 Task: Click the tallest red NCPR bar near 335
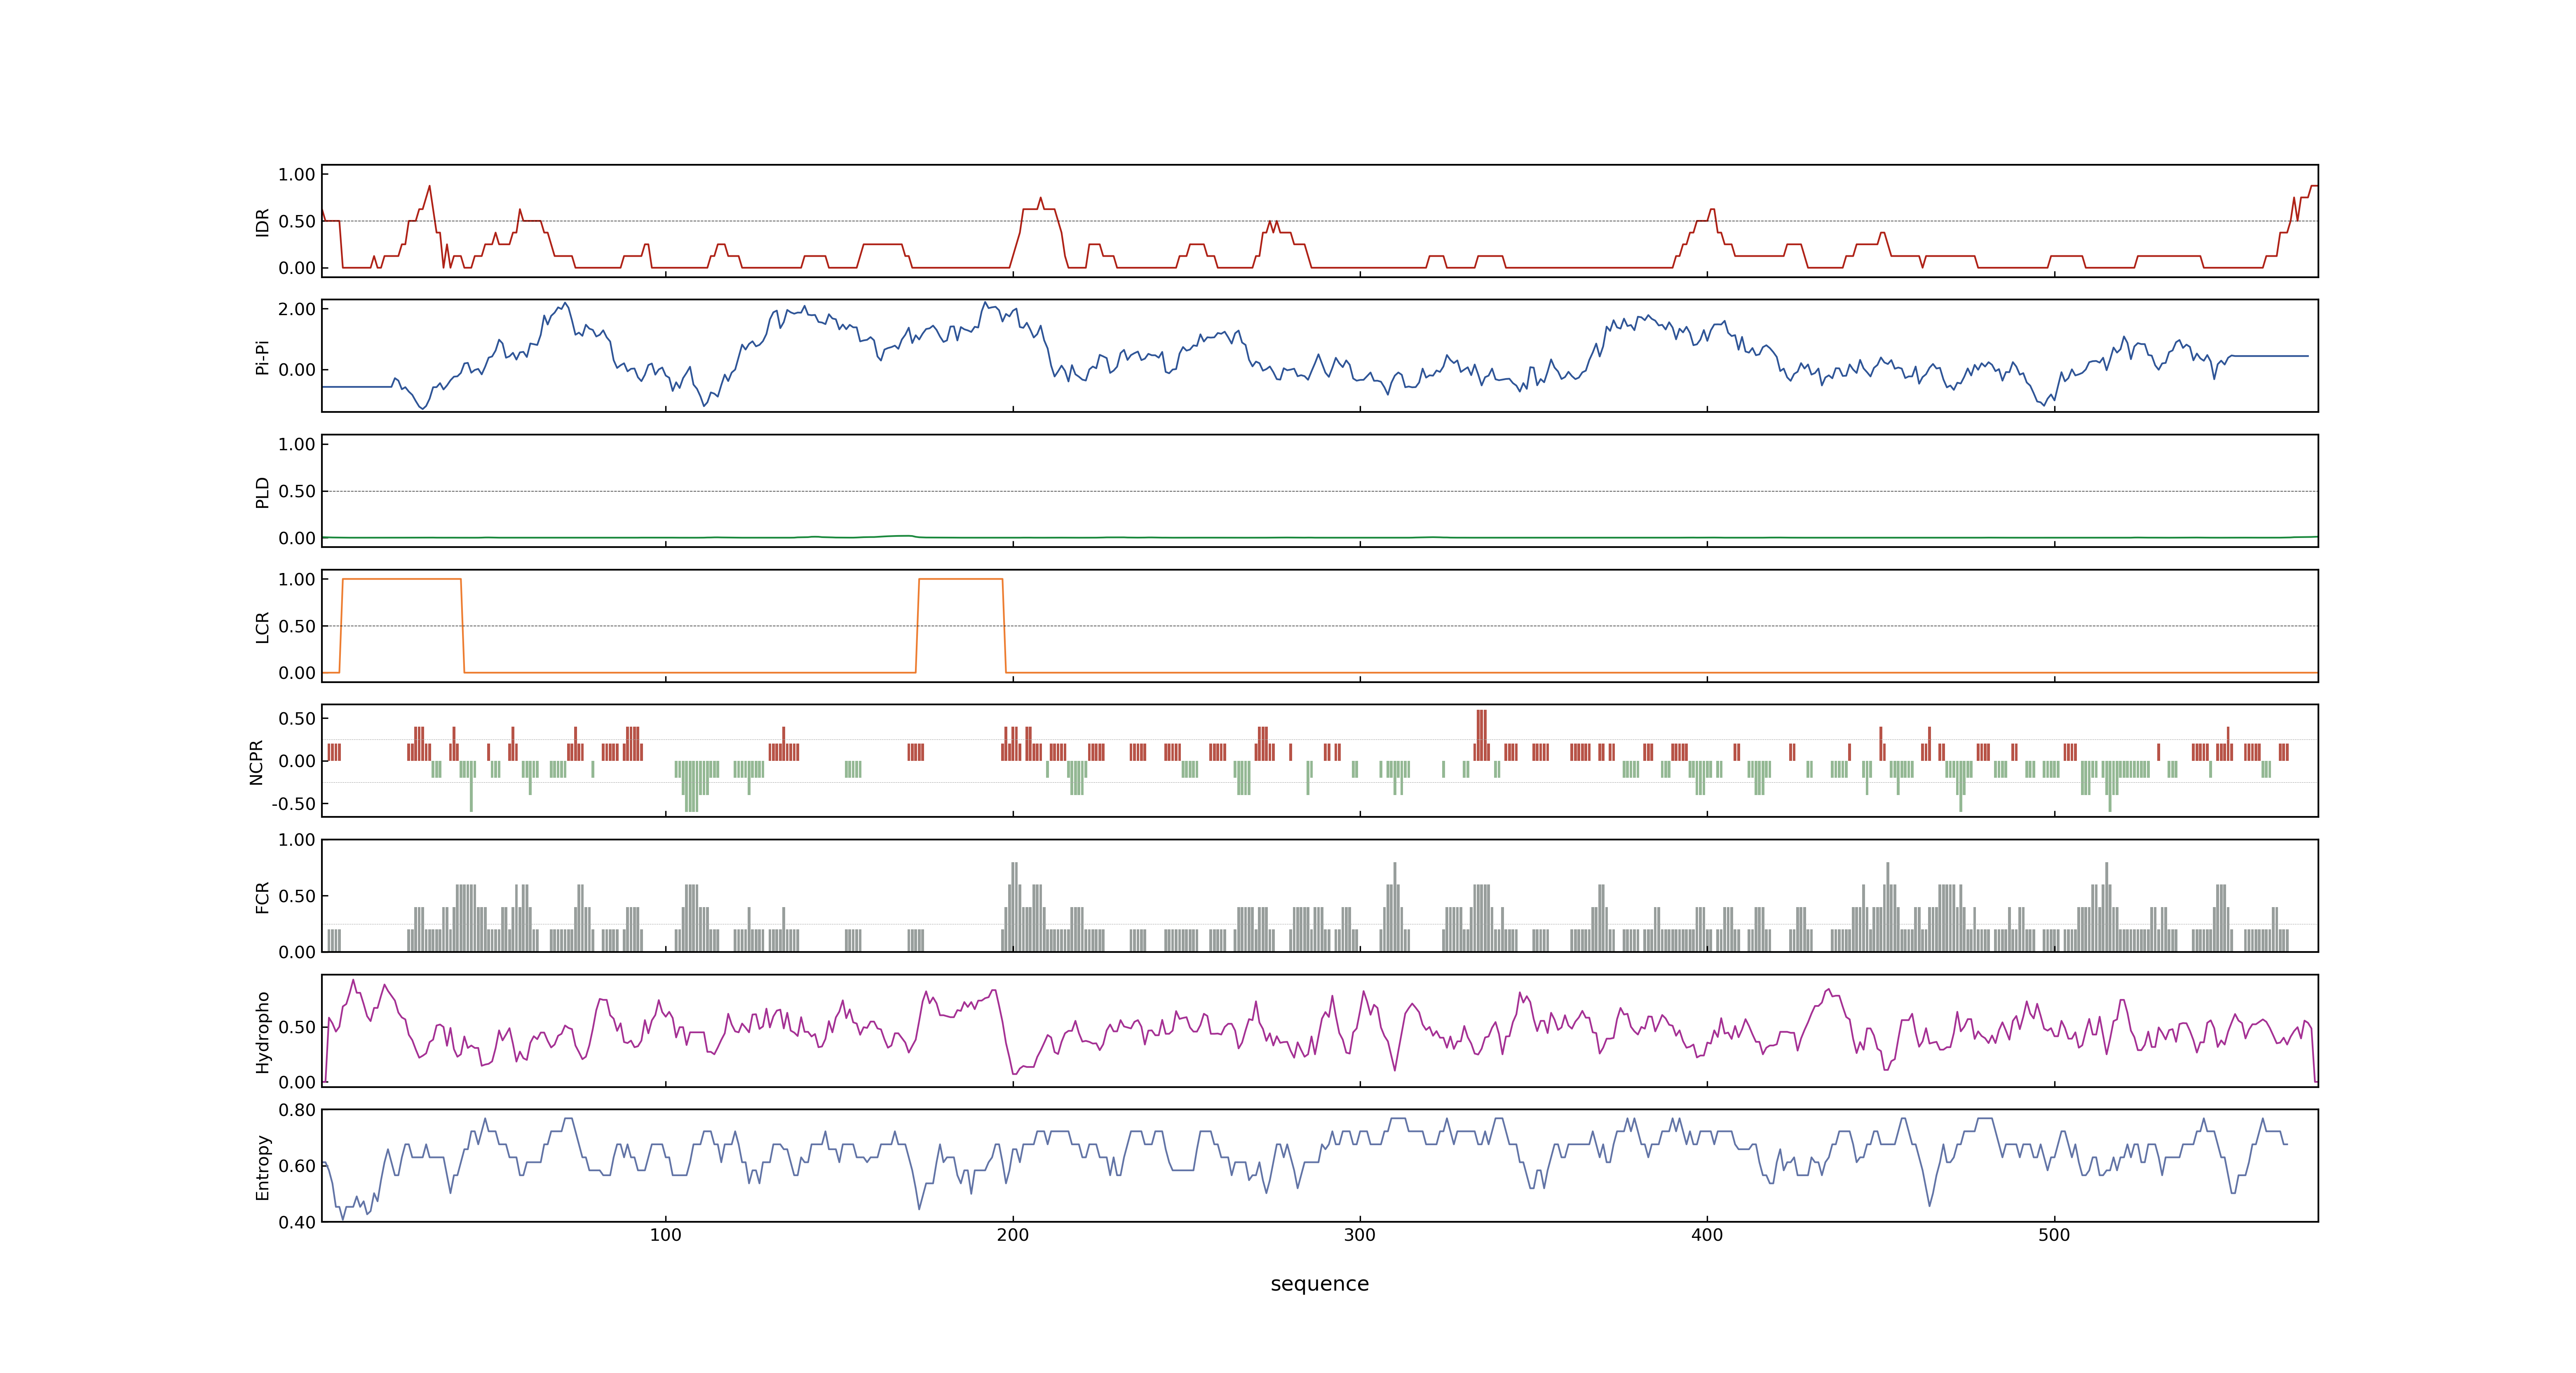1482,734
